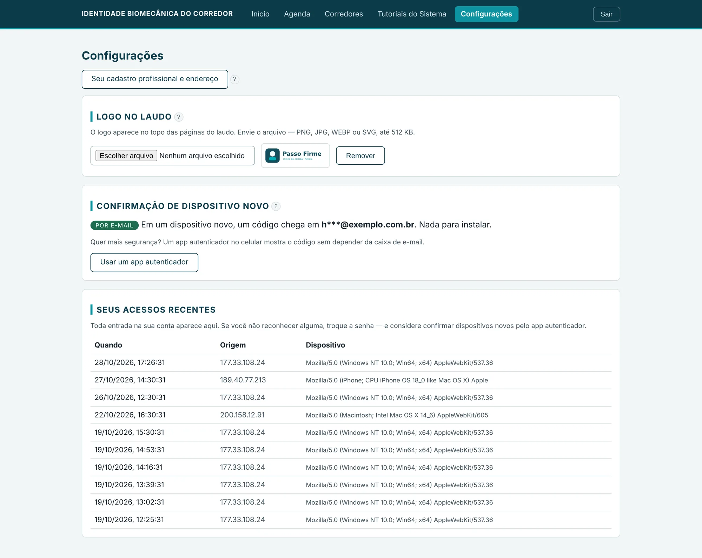Open Tutoriais do Sistema
Image resolution: width=702 pixels, height=558 pixels.
point(411,14)
